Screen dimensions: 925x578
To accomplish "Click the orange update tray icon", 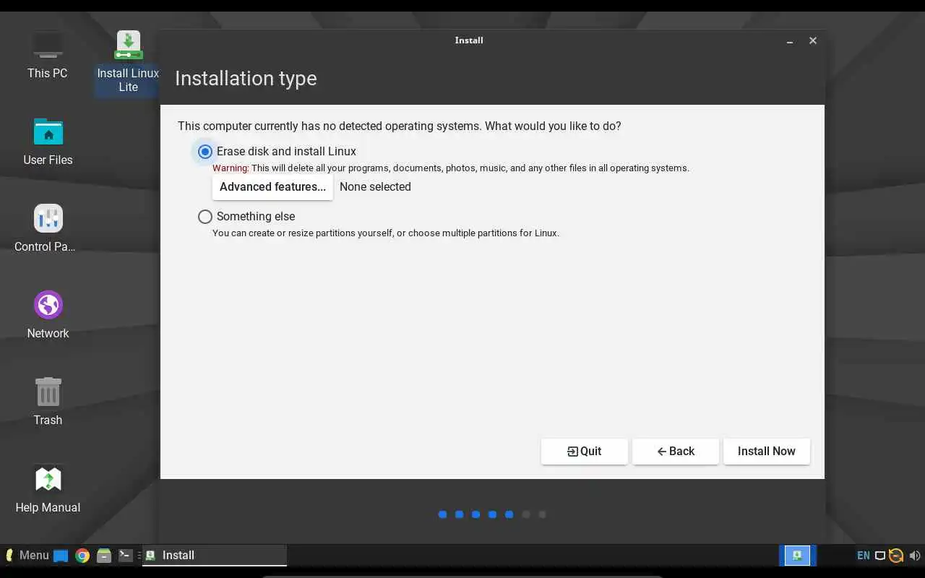I will tap(896, 556).
